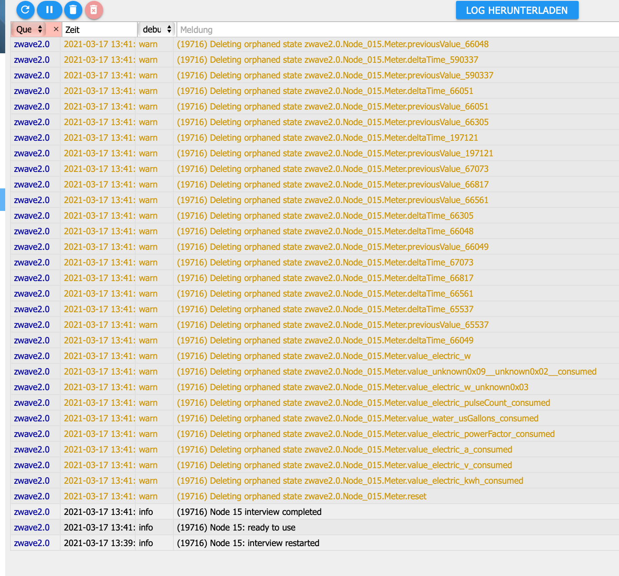Click message ending in deltaTime_65537
The image size is (619, 576).
point(325,309)
